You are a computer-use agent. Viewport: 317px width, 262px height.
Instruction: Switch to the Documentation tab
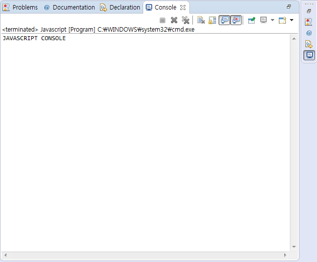69,8
